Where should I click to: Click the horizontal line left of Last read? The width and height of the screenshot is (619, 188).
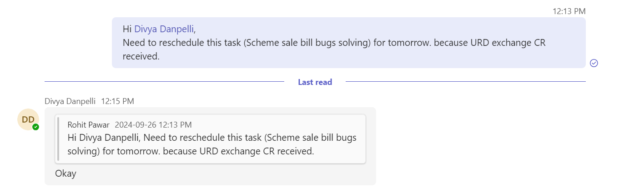164,82
